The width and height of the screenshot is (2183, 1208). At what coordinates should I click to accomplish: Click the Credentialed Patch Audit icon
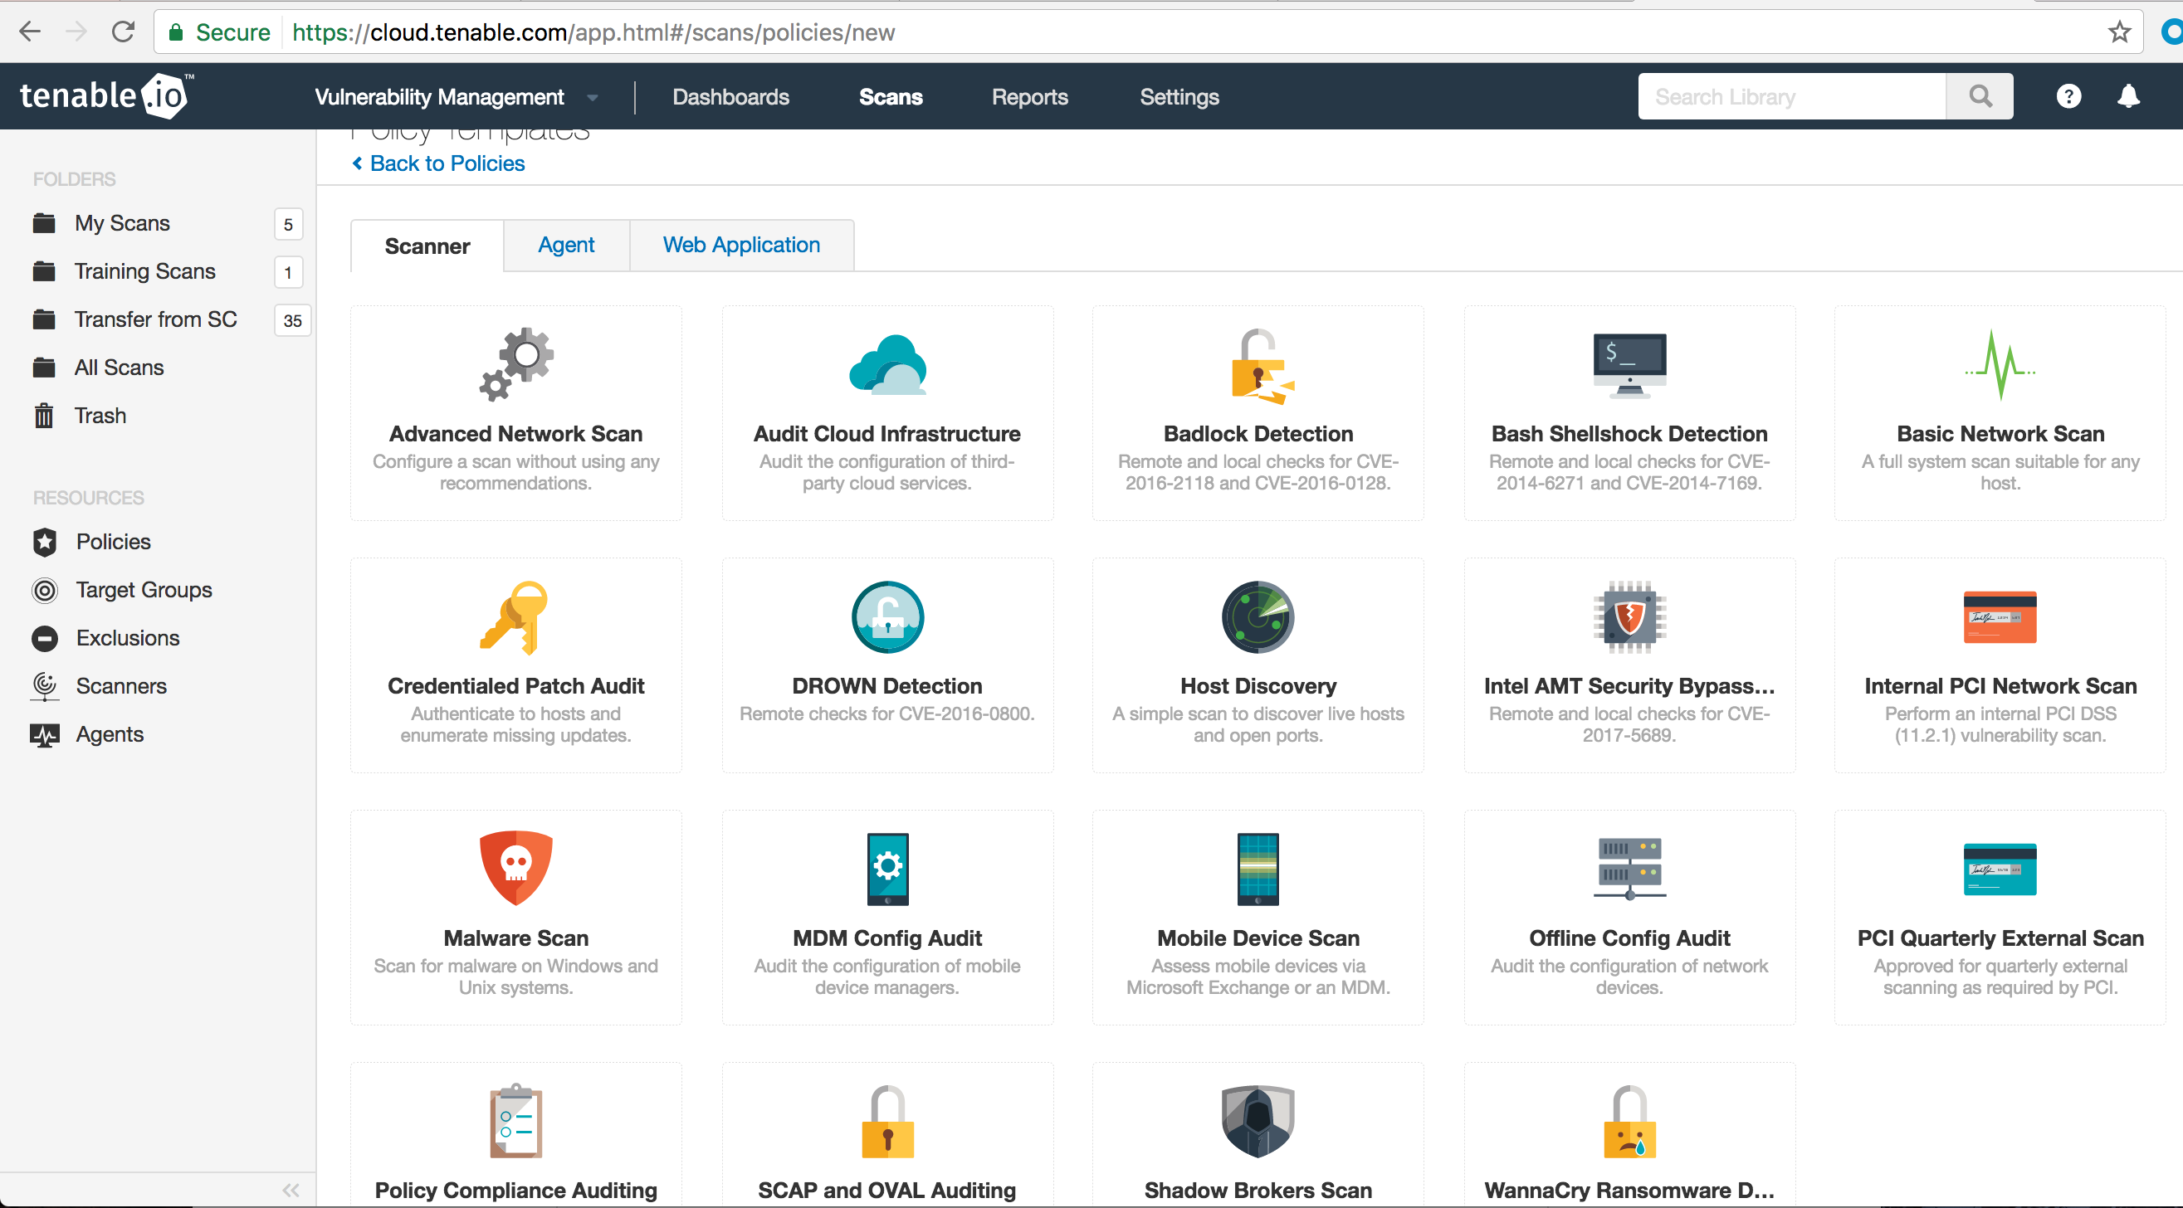515,616
